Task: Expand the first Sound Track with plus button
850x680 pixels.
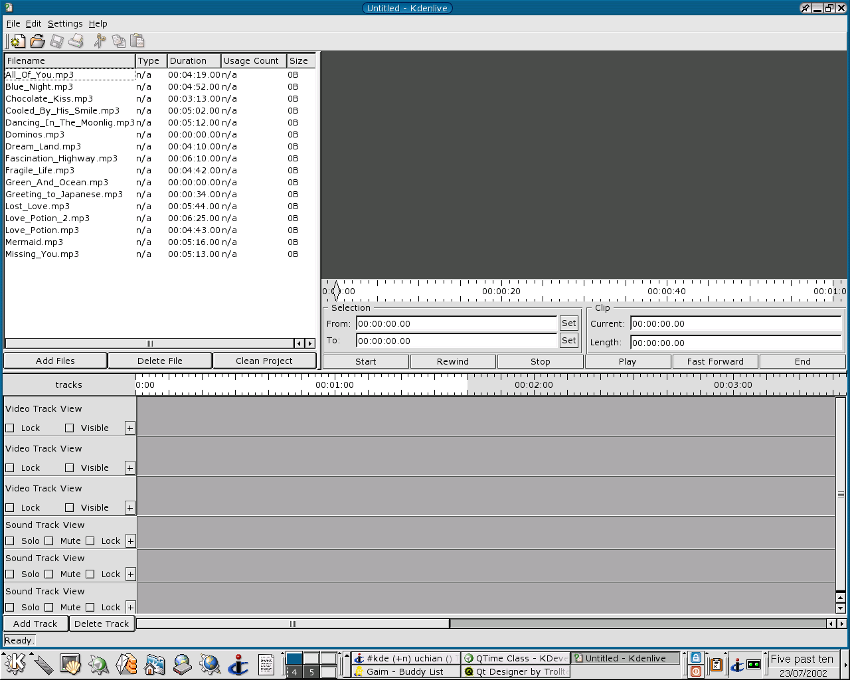Action: pos(130,541)
